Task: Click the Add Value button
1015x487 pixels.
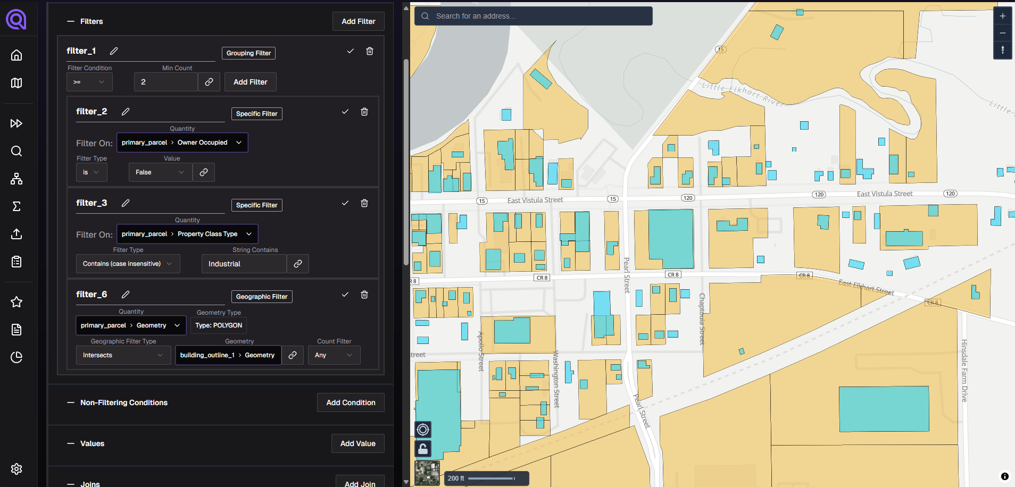Action: tap(357, 443)
